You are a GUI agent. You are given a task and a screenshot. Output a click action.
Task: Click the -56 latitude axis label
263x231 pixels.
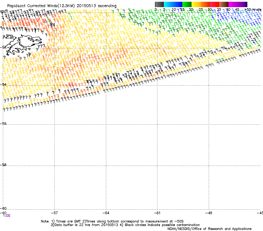[3, 123]
